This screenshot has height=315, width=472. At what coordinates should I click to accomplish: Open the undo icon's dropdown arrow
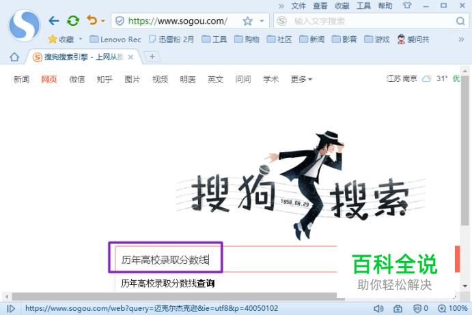[103, 20]
